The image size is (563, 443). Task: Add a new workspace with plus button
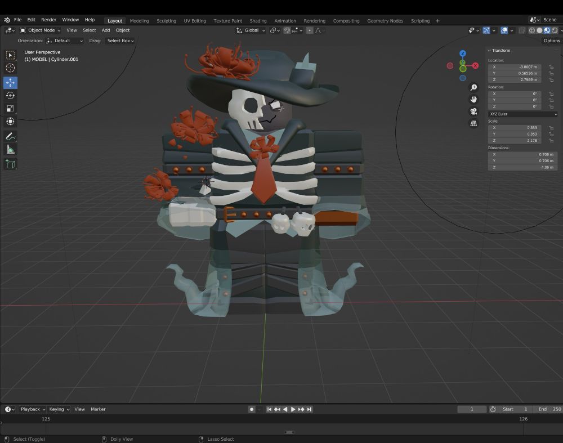pos(437,21)
